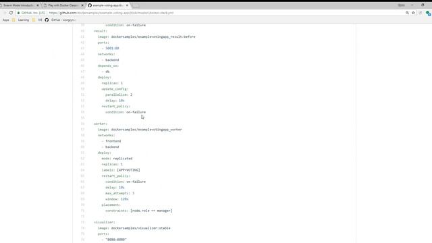
Task: Click the 'mode: replicated' line
Action: 117,159
